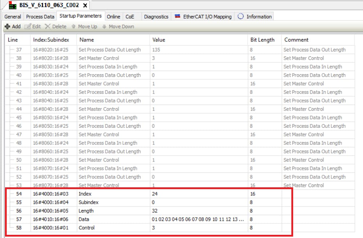The height and width of the screenshot is (238, 363).
Task: Click index cell 16#4000:16#05
Action: point(51,211)
